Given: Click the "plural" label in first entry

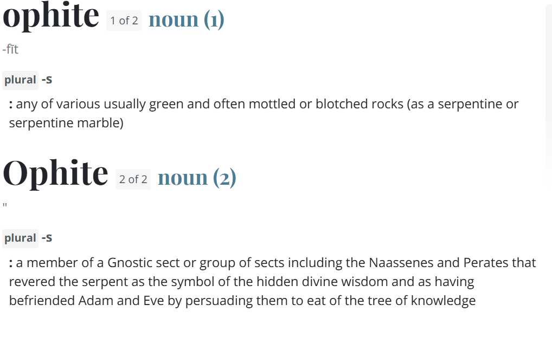Looking at the screenshot, I should point(20,80).
